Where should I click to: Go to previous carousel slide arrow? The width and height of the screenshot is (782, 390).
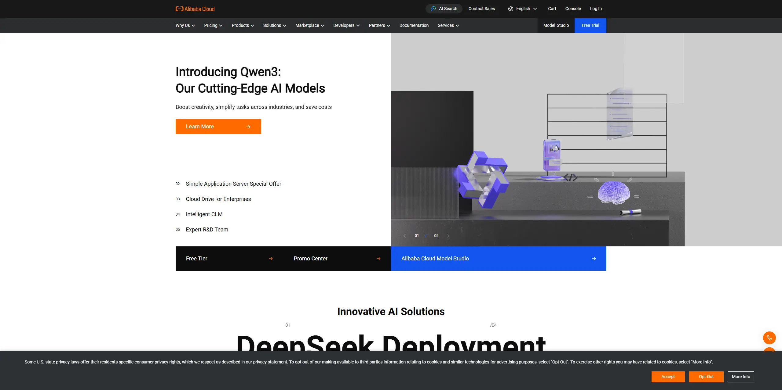[x=404, y=236]
